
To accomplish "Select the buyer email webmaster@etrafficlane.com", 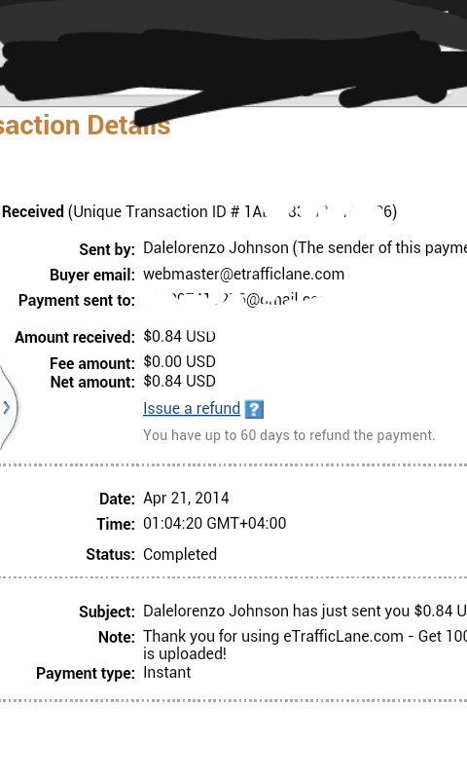I will (243, 275).
